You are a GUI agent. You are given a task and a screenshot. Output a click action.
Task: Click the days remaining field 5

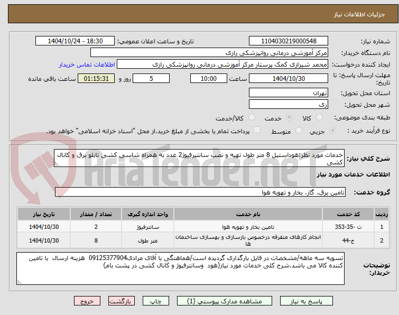[151, 78]
